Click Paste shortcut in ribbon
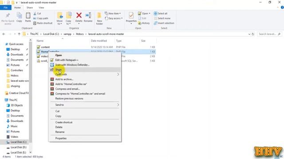This screenshot has height=159, width=284. [43, 23]
